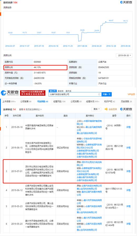Open the 黄山金马集团有限公司 party link
This screenshot has width=137, height=236.
(x=89, y=129)
